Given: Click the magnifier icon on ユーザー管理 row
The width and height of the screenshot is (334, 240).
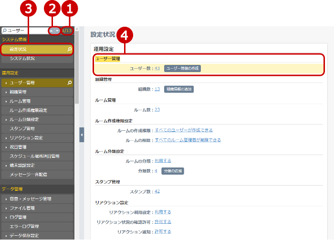Looking at the screenshot, I should pyautogui.click(x=70, y=83).
